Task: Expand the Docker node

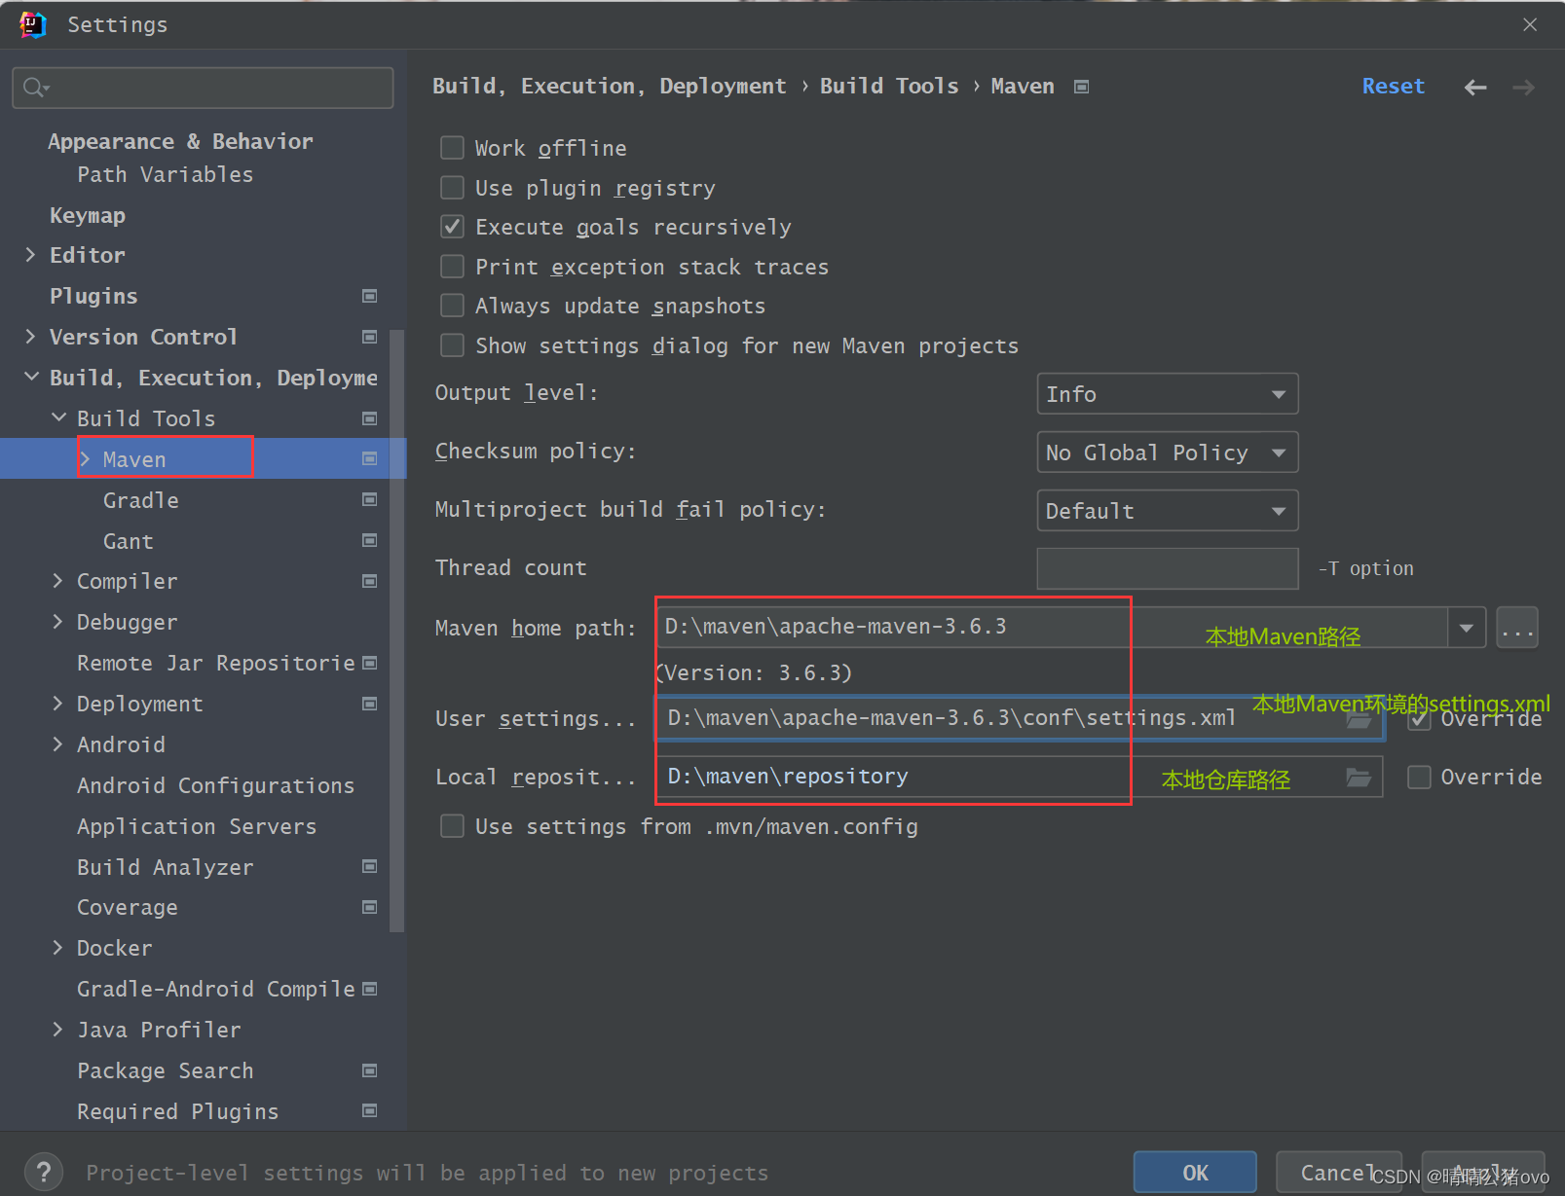Action: pos(57,948)
